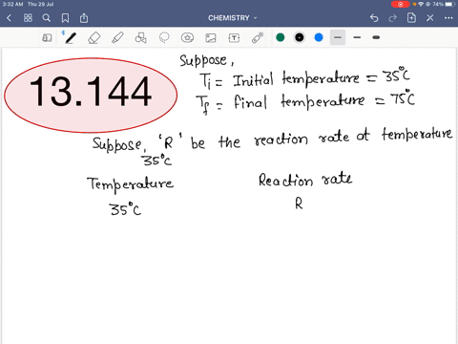Redo the last action
Screen dimensions: 458x344
point(393,18)
